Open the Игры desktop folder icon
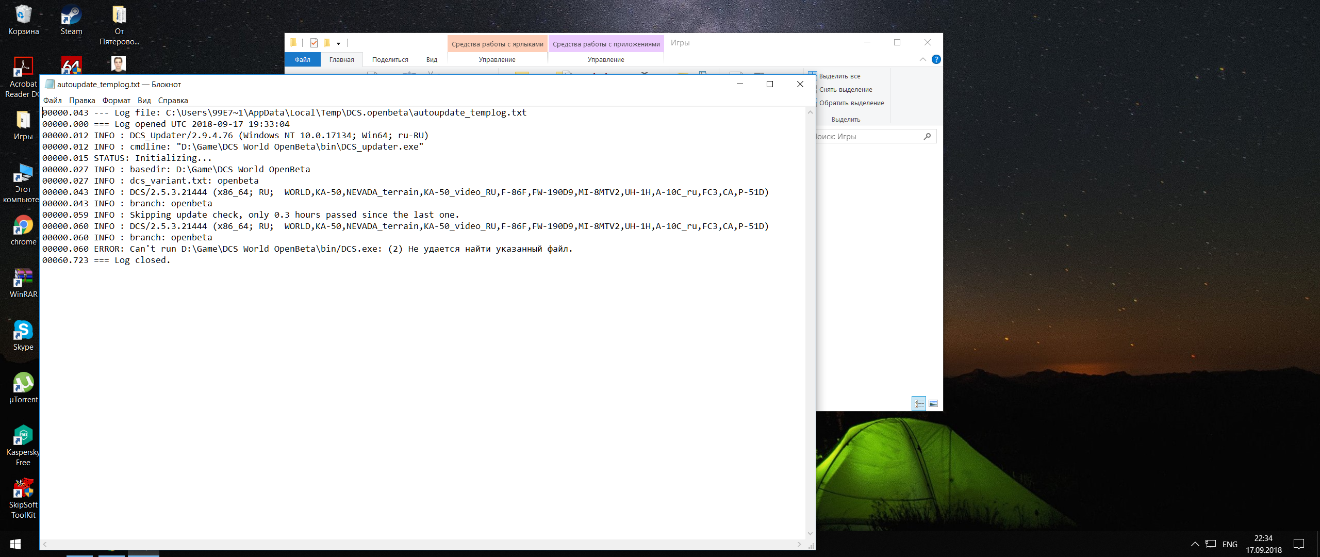Screen dimensions: 1320x557 (23, 125)
